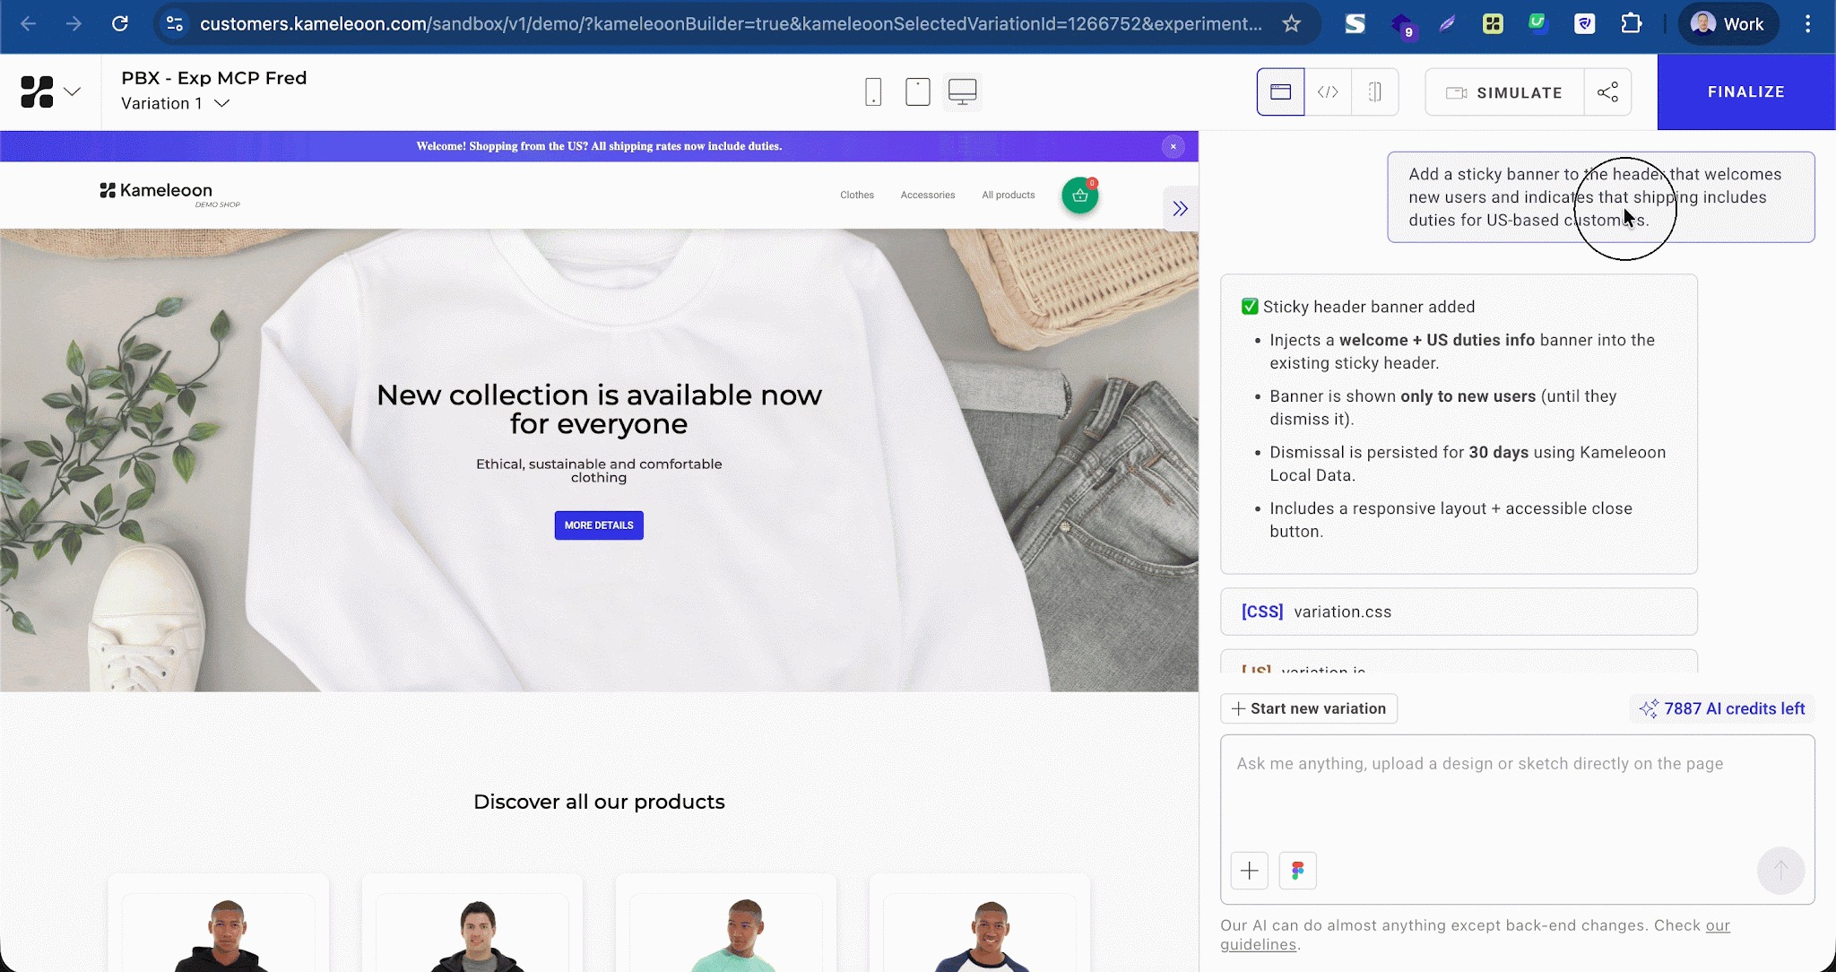Expand the variation.css file block
Viewport: 1836px width, 972px height.
click(x=1458, y=612)
